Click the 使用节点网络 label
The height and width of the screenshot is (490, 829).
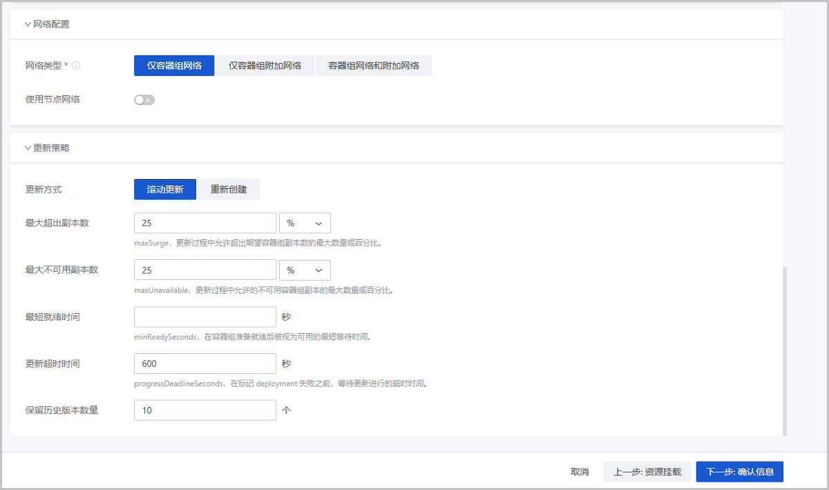click(53, 100)
